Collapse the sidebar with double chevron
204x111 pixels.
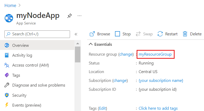click(x=76, y=34)
